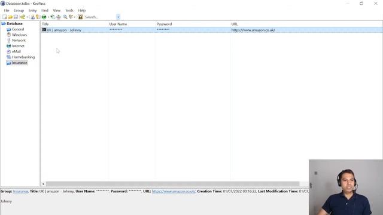This screenshot has height=215, width=383.
Task: Click the Show Entries toolbar icon
Action: 71,17
